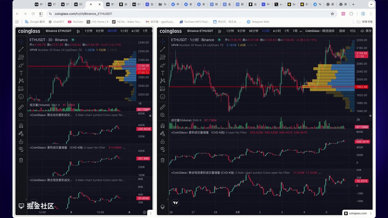Open Binance ETHUSDT symbol search in right chart
Viewport: 388px width, 218px height.
(200, 31)
